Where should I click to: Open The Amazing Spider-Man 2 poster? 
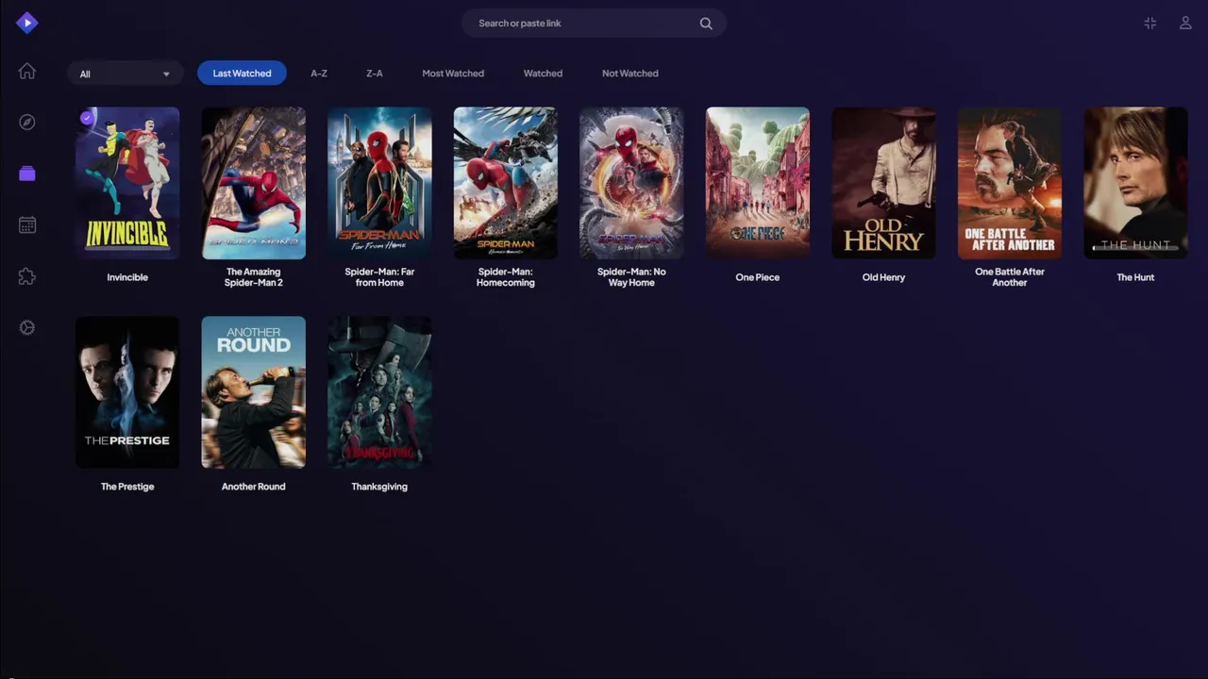pyautogui.click(x=253, y=183)
